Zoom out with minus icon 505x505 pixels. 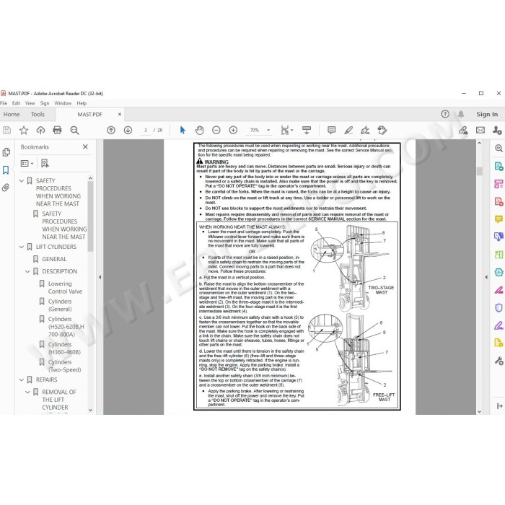click(216, 130)
